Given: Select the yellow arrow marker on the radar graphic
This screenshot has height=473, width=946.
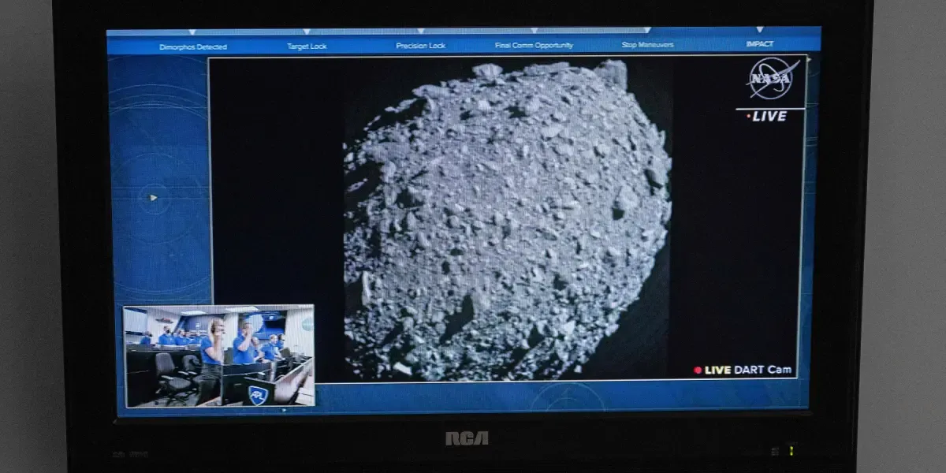Looking at the screenshot, I should pyautogui.click(x=151, y=197).
